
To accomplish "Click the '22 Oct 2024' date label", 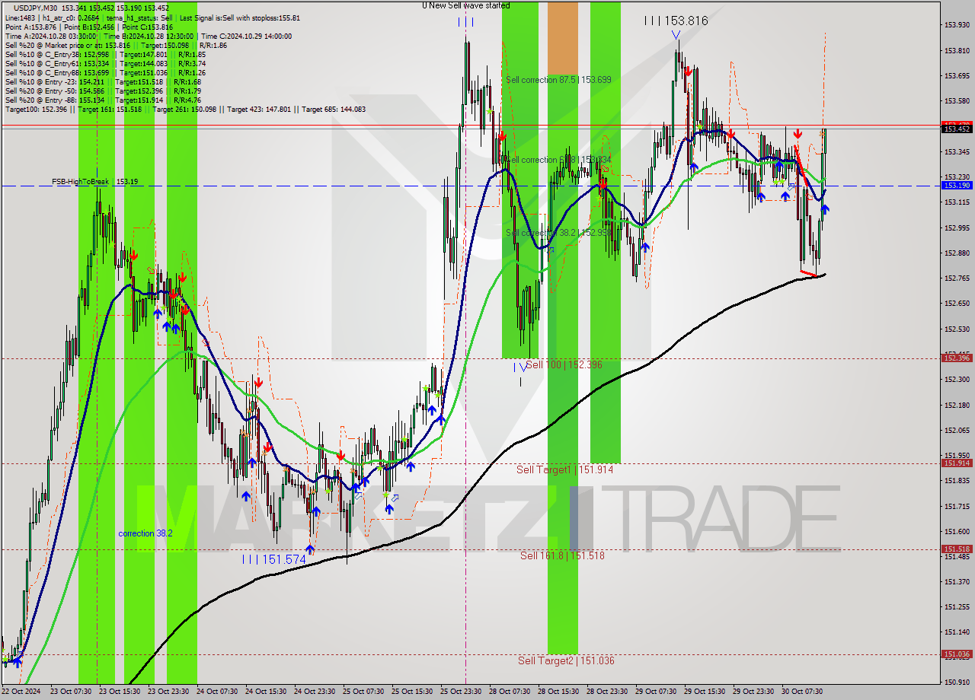I will (21, 692).
